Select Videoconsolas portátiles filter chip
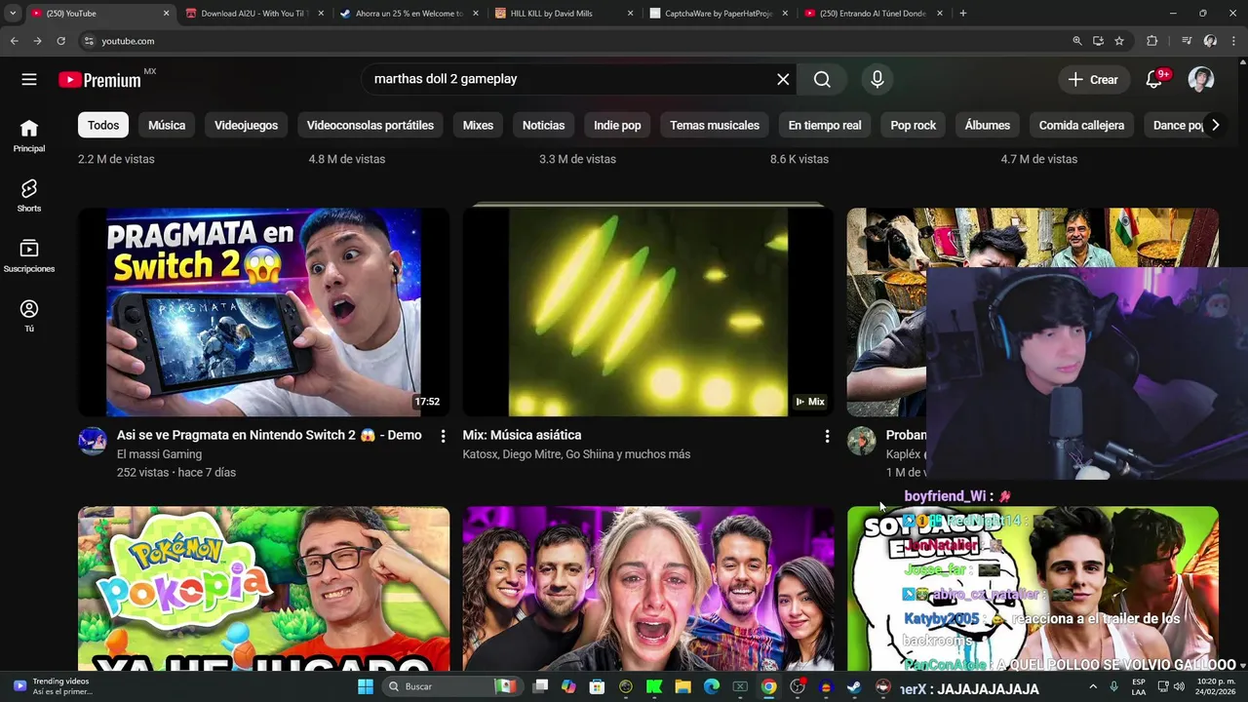Viewport: 1248px width, 702px height. click(x=370, y=125)
